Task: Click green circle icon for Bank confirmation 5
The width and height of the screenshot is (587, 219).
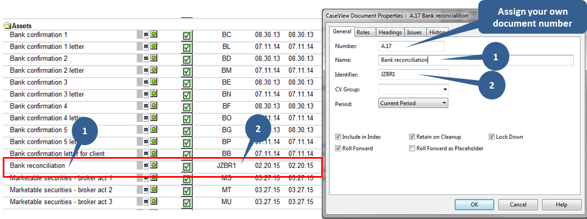Action: click(153, 130)
